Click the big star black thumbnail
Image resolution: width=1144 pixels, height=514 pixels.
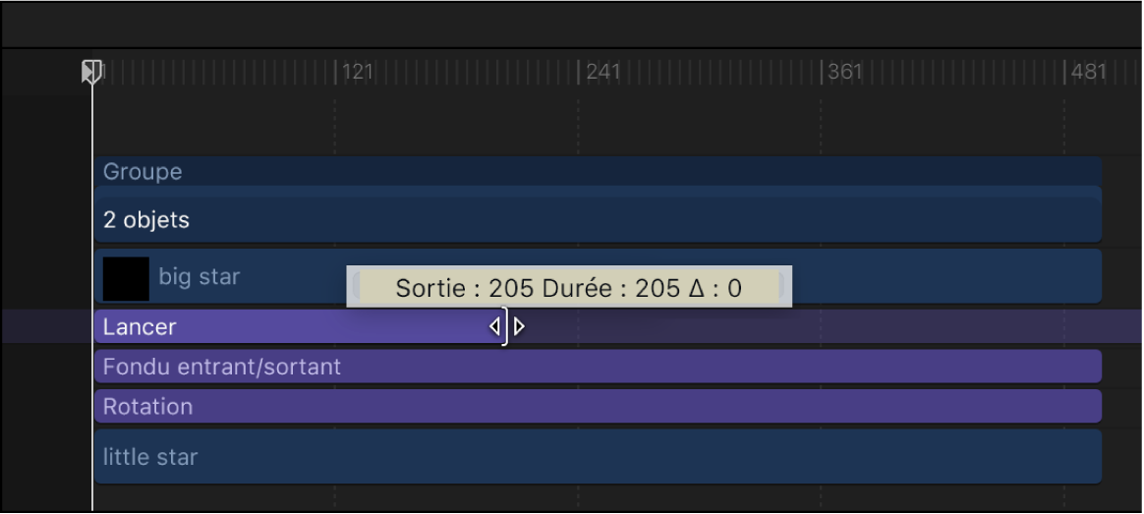[126, 278]
